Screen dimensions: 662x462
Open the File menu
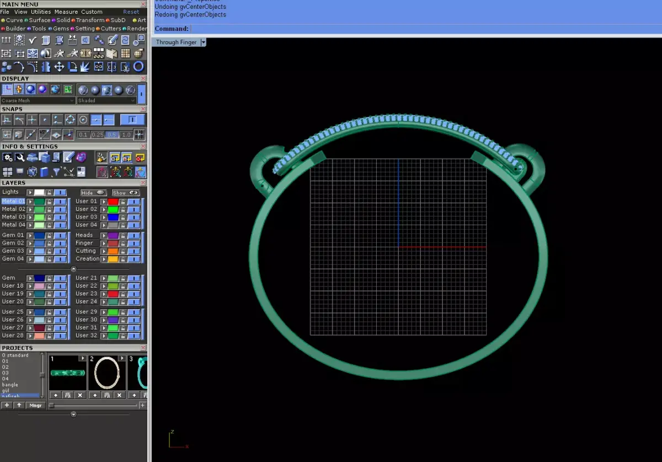coord(5,12)
